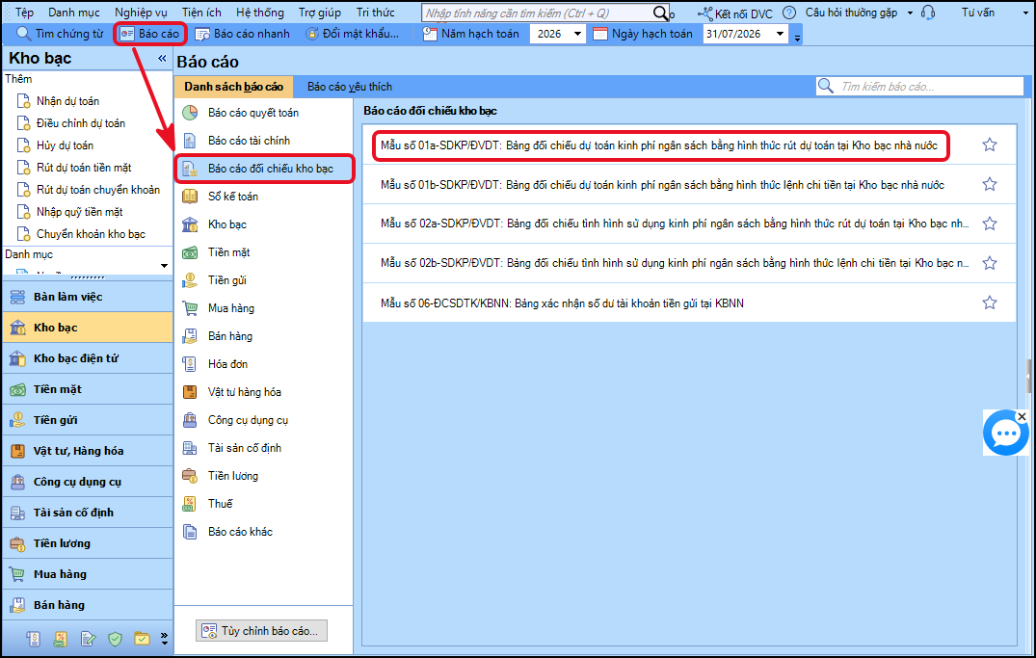This screenshot has width=1036, height=658.
Task: Open report Mẫu số 01b-SDKP/ĐVDT
Action: point(662,185)
